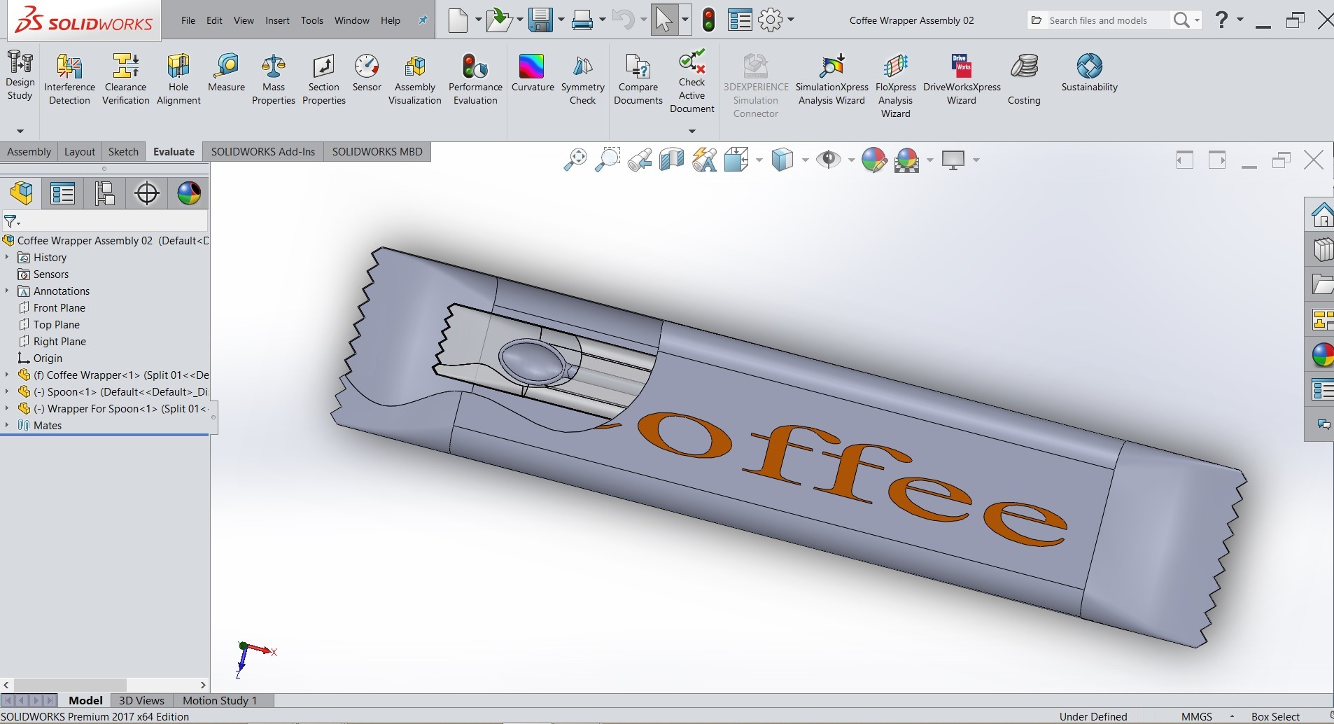Open the feature tree filter

[x=12, y=222]
